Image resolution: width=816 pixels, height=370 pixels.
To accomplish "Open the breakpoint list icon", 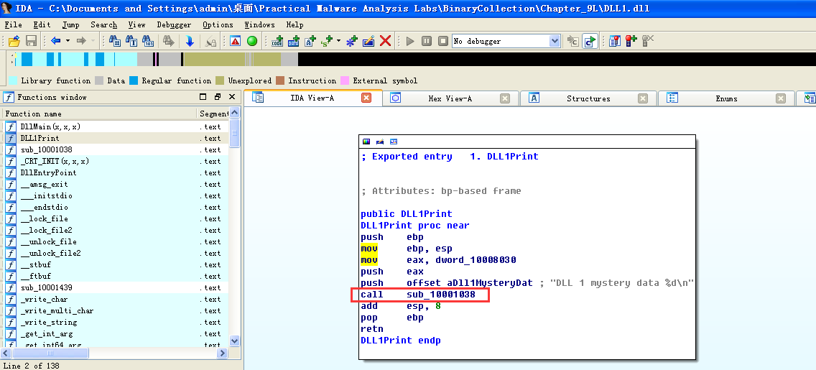I will coord(615,40).
